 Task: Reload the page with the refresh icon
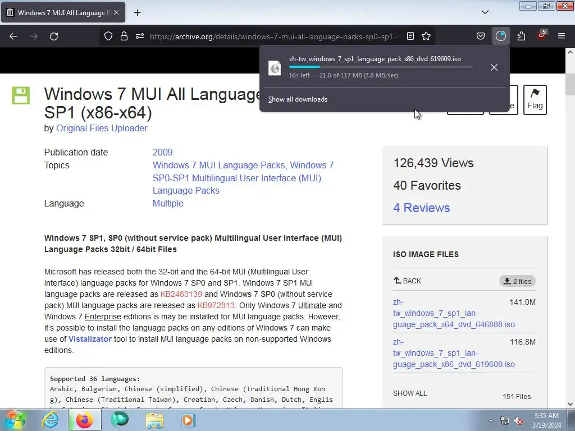tap(54, 36)
